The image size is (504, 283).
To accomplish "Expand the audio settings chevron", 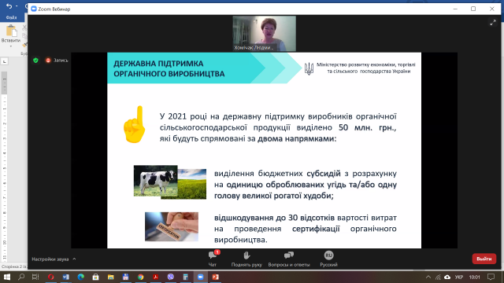I will click(74, 259).
